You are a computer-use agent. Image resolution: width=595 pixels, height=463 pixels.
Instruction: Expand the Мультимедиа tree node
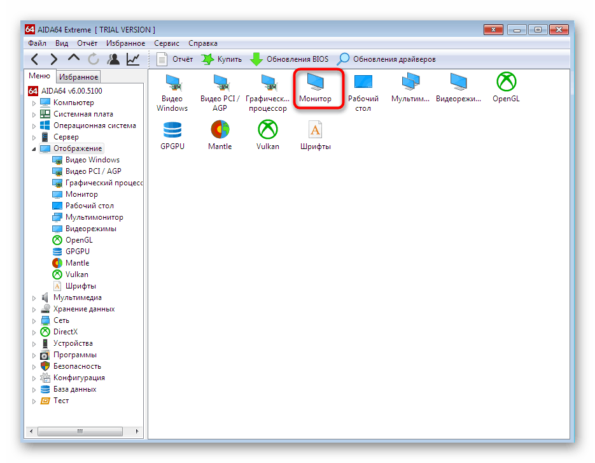[x=34, y=298]
